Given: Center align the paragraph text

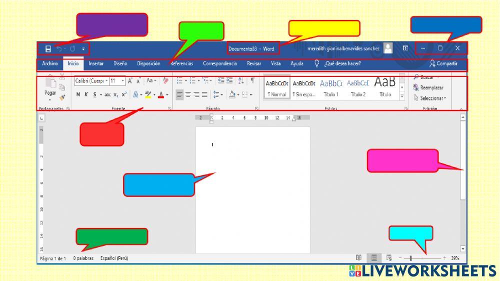Looking at the screenshot, I should pos(188,94).
